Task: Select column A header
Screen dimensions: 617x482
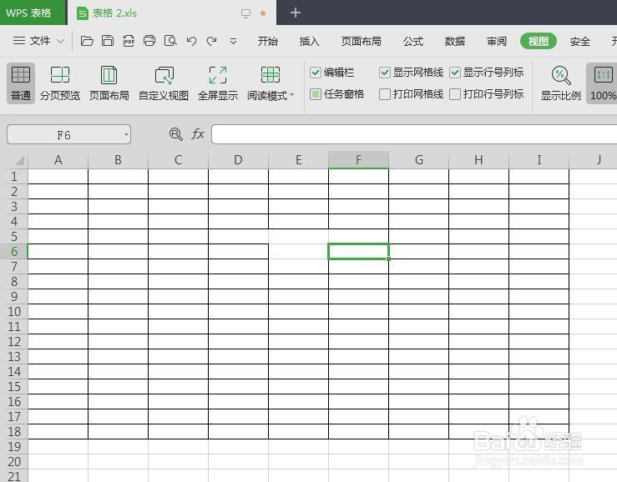Action: point(58,160)
